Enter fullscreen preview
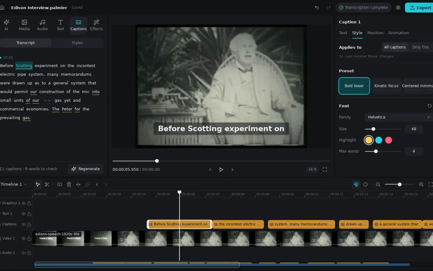 click(325, 169)
